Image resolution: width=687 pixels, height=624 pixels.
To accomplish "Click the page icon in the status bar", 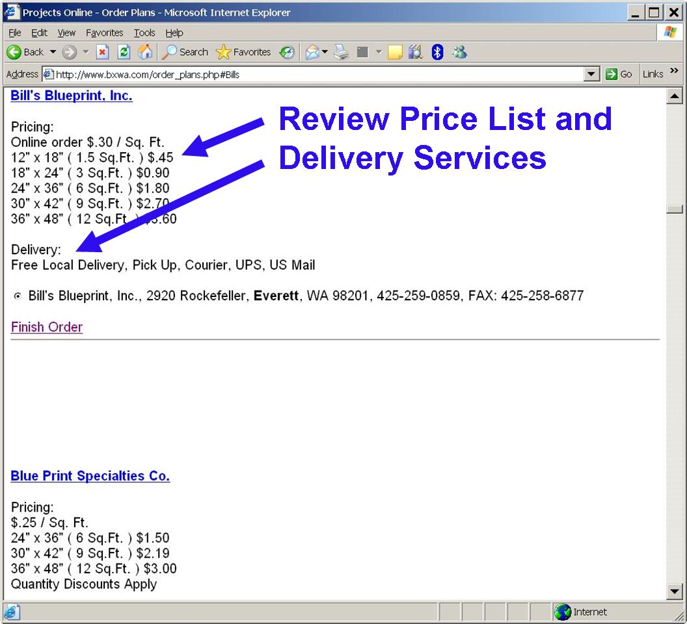I will click(x=12, y=612).
